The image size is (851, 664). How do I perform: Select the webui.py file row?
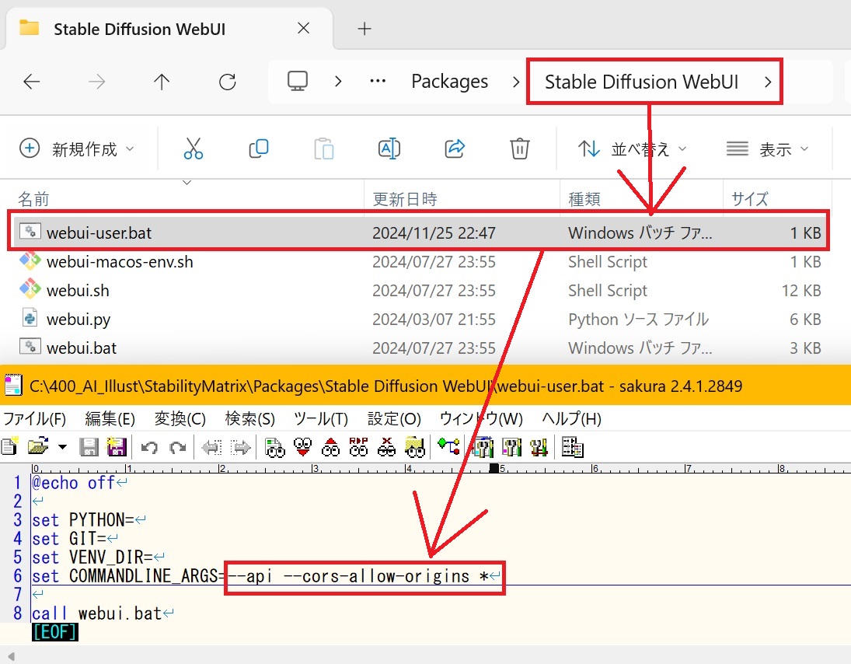coord(419,320)
